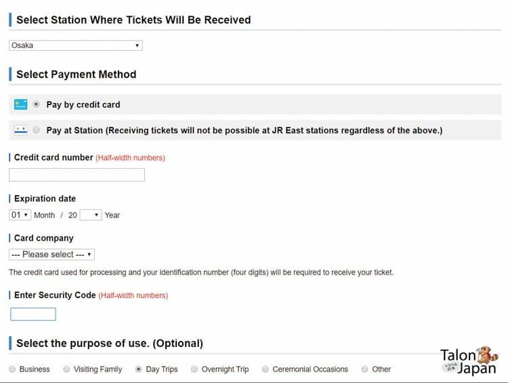Click the Pay at Station cash icon
The image size is (508, 383).
point(21,130)
